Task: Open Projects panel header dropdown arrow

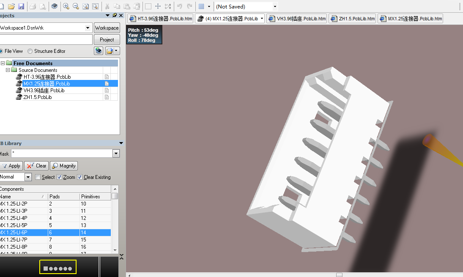Action: tap(107, 15)
